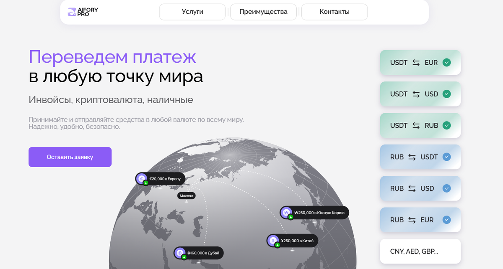Viewport: 503px width, 269px height.
Task: Click the dirham icon on the Dubai pin
Action: point(180,253)
